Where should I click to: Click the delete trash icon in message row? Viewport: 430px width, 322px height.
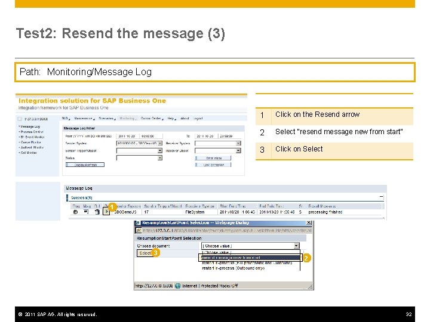(97, 212)
